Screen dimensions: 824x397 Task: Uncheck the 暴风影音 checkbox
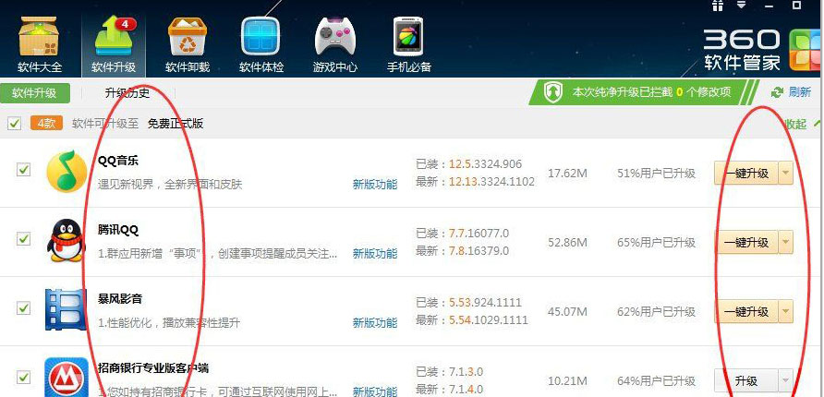tap(23, 307)
